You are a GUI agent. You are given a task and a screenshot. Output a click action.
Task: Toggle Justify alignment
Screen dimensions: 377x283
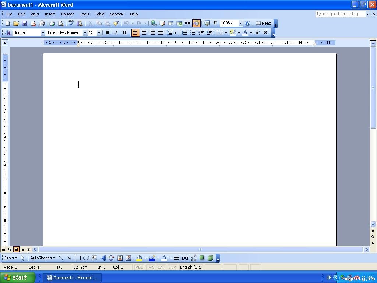tap(161, 33)
